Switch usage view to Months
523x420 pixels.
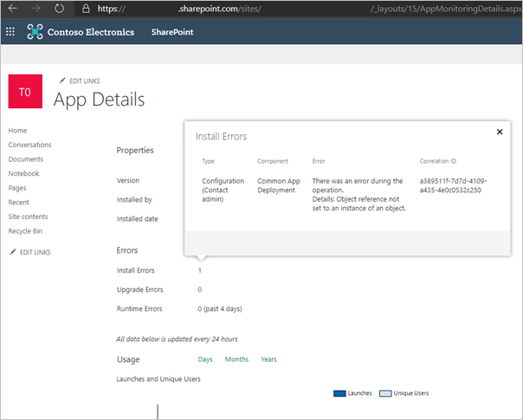(236, 359)
